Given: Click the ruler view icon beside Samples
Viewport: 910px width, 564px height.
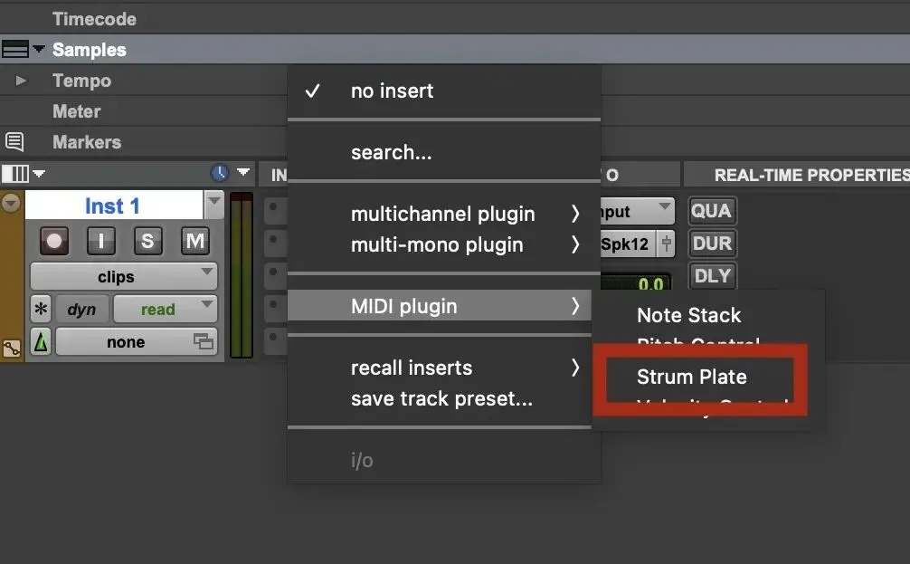Looking at the screenshot, I should pos(15,50).
